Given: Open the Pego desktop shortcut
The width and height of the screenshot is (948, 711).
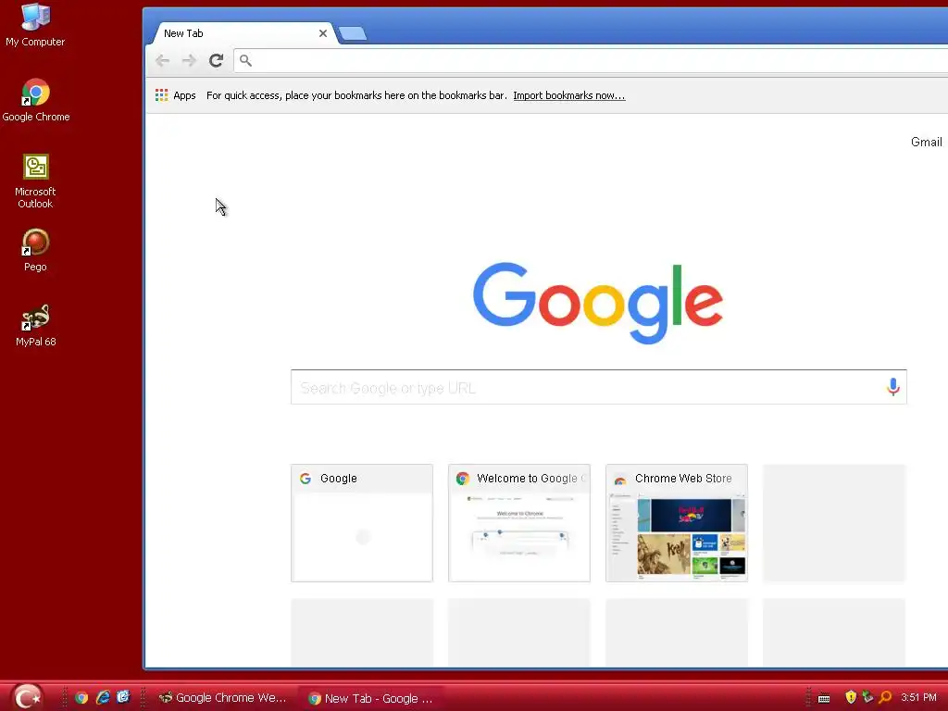Looking at the screenshot, I should click(x=35, y=250).
